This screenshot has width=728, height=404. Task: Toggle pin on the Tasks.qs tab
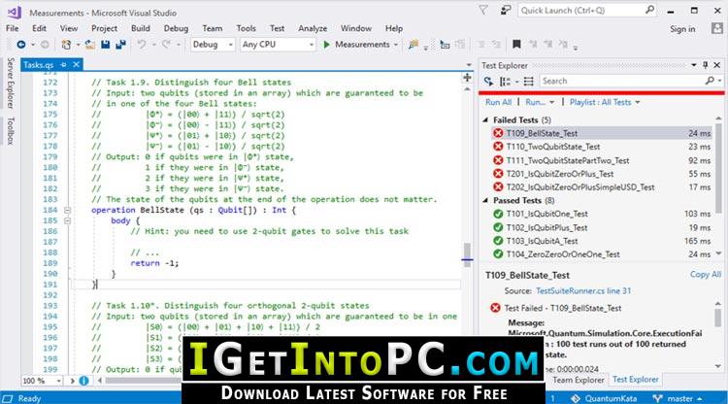pyautogui.click(x=64, y=64)
